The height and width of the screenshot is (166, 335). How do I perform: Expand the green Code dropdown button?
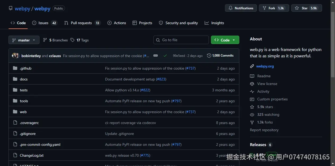(225, 40)
